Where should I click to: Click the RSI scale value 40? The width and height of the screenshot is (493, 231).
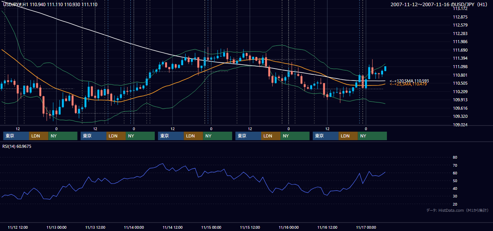(x=455, y=188)
